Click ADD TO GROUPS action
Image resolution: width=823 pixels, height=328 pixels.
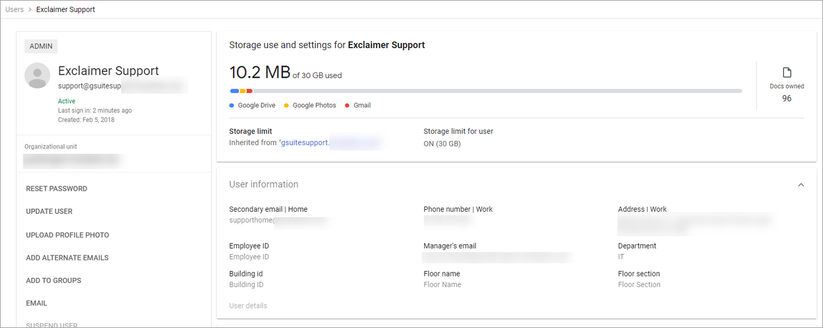(x=54, y=280)
